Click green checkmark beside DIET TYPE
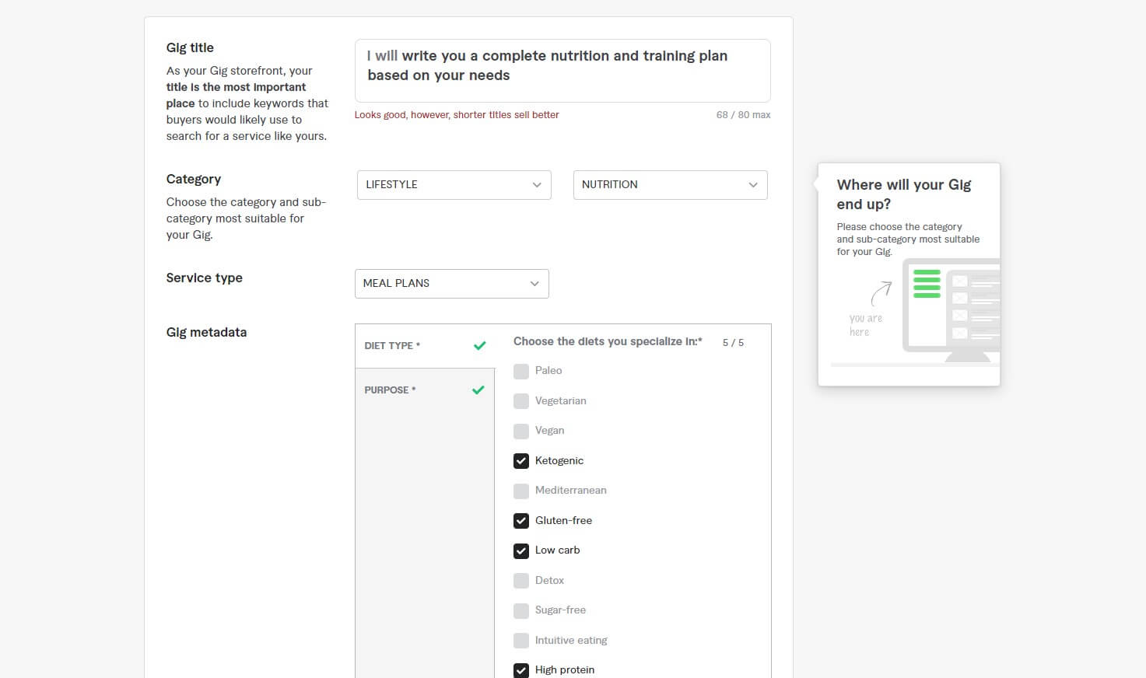1146x678 pixels. pos(479,345)
